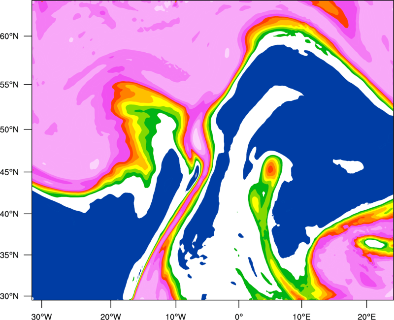This screenshot has width=394, height=320.
Task: Click the 35°N latitude label
Action: (9, 255)
